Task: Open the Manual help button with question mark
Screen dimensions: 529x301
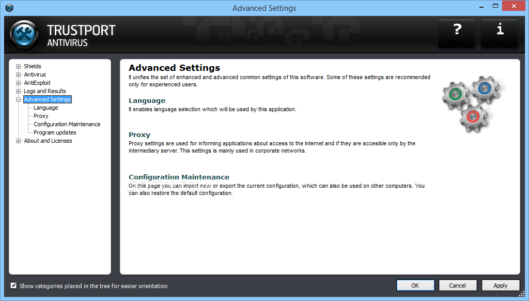Action: [457, 34]
